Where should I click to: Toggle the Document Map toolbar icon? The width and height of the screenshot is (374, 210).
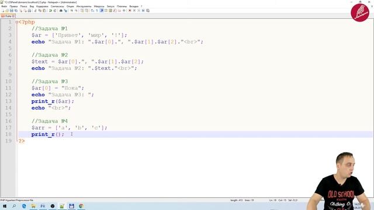pos(110,10)
